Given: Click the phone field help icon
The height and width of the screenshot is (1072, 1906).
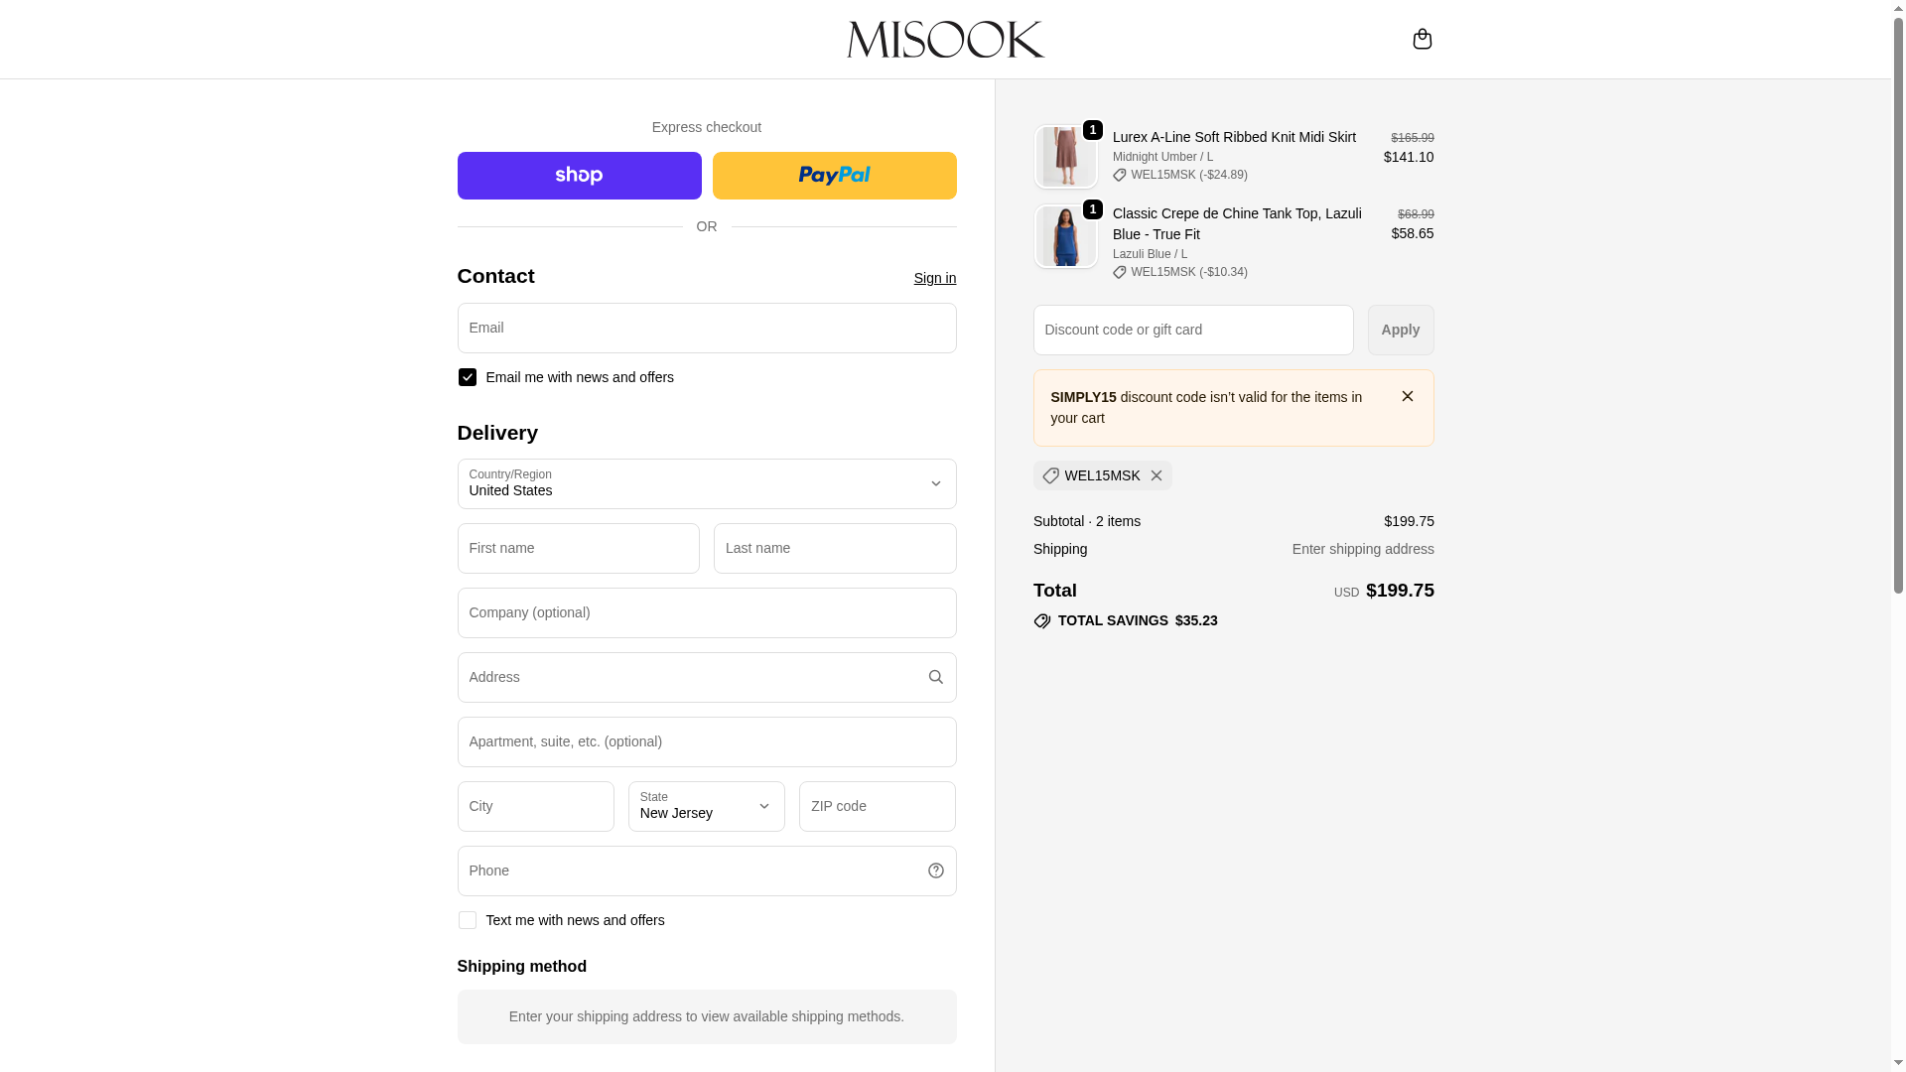Looking at the screenshot, I should 935,871.
